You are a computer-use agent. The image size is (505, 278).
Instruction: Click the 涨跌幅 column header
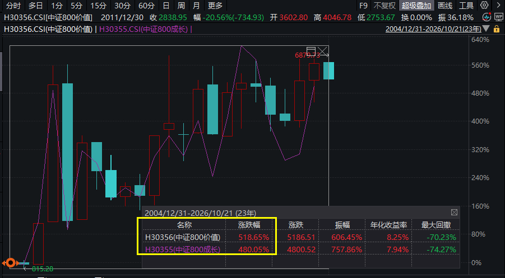[x=249, y=225]
